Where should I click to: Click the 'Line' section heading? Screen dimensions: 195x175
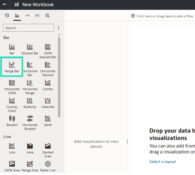tap(7, 137)
